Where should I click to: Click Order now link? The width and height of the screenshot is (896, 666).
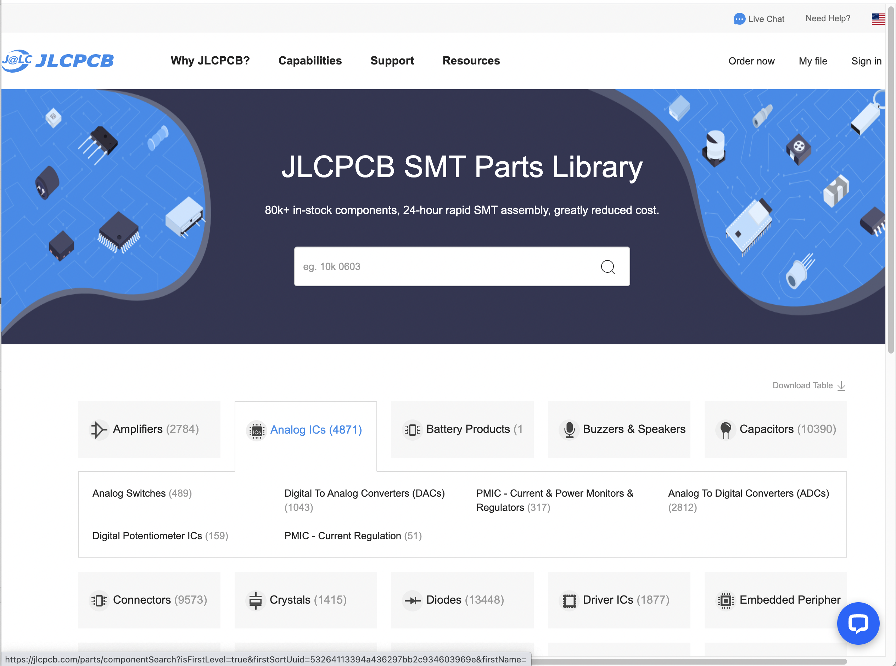pos(751,61)
